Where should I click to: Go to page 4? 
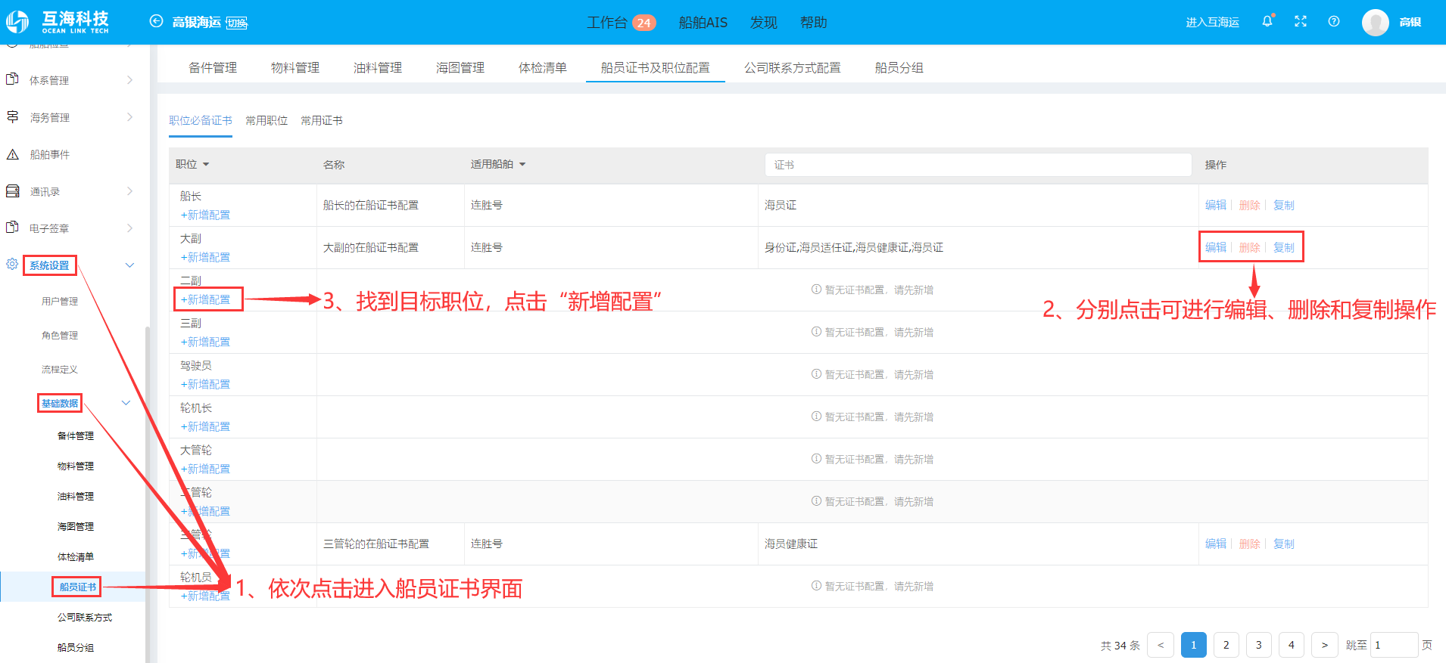tap(1292, 645)
